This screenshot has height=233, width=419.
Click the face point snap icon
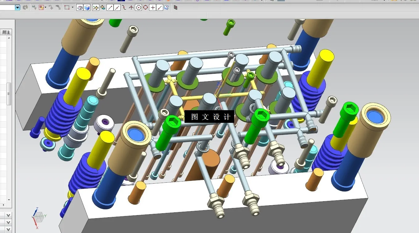click(x=166, y=8)
